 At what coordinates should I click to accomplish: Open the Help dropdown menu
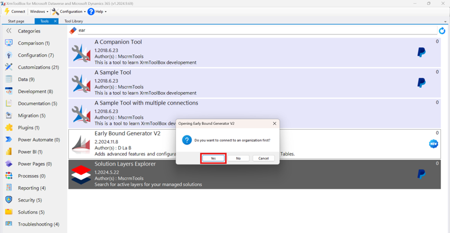coord(97,11)
